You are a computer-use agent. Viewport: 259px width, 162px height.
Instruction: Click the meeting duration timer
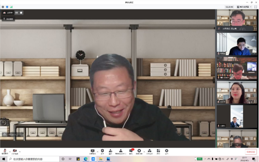pos(229,7)
